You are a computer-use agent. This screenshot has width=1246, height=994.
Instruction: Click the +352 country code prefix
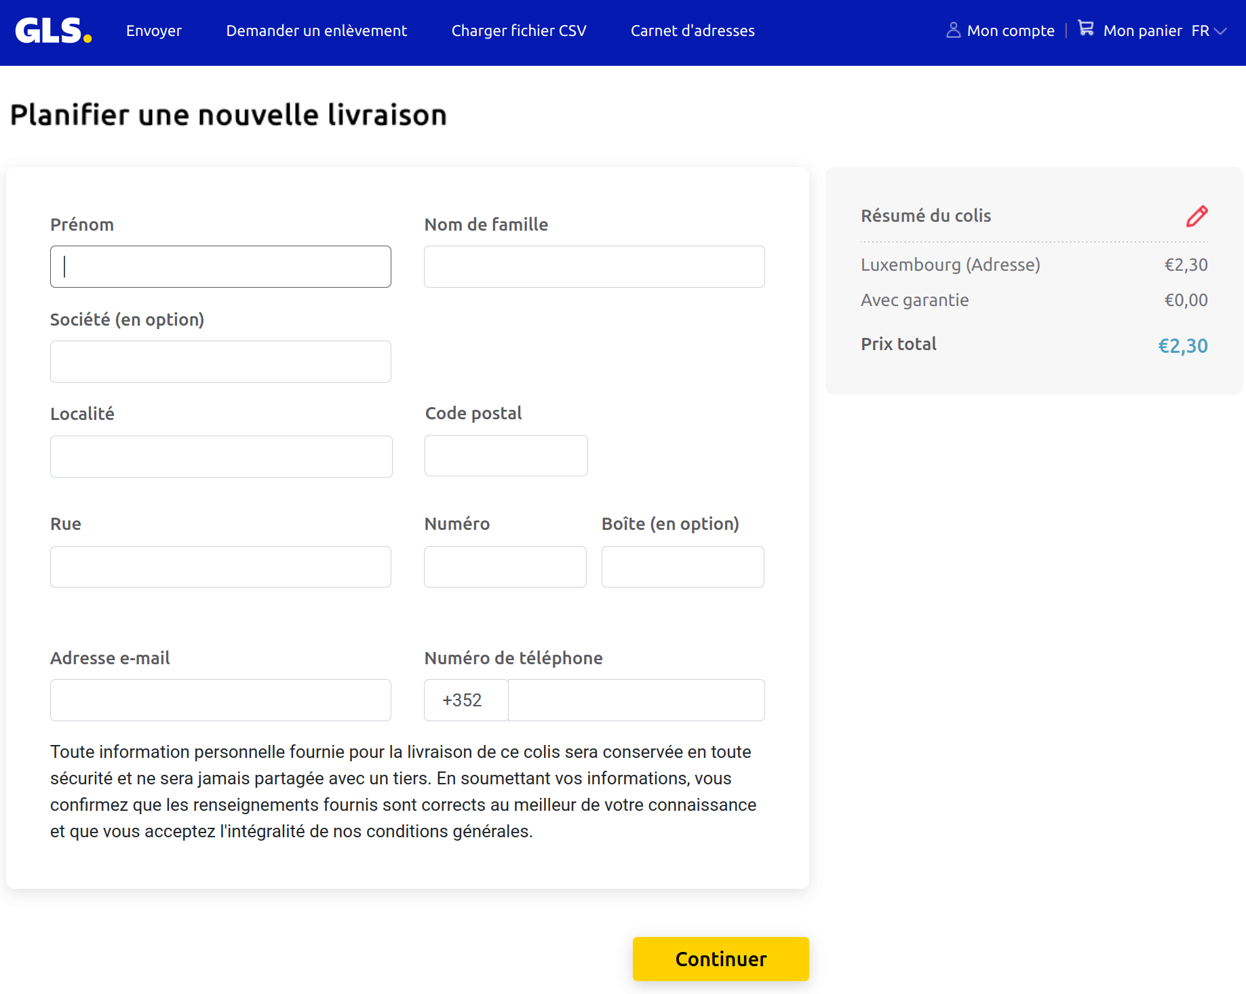(466, 700)
